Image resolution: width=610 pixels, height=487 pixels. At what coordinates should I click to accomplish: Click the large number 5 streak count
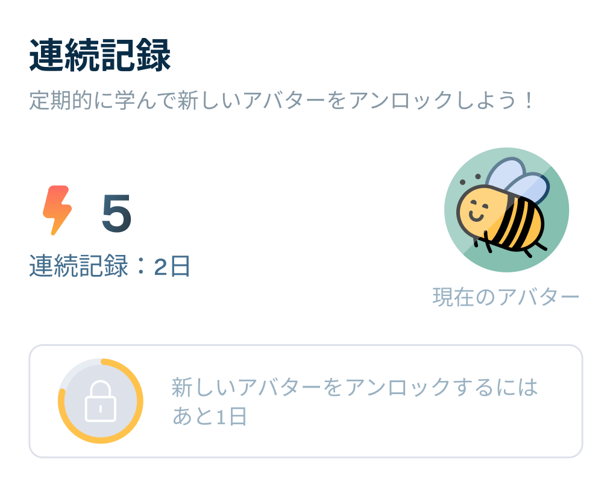pos(116,215)
